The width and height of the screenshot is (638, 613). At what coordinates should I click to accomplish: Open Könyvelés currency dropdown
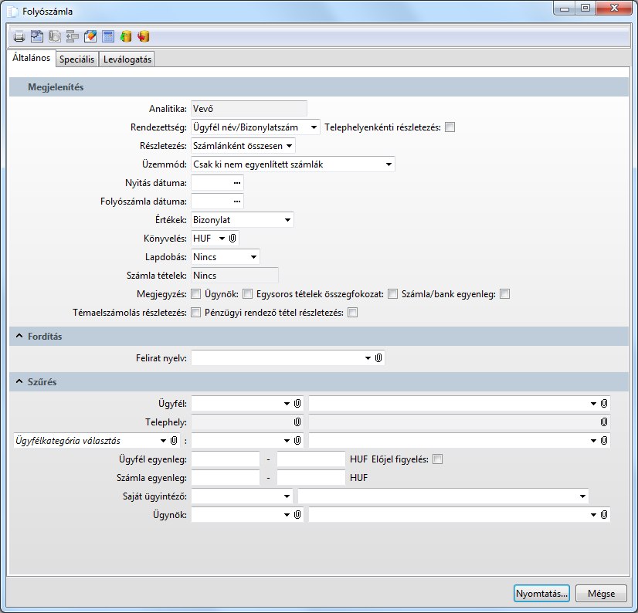coord(222,239)
